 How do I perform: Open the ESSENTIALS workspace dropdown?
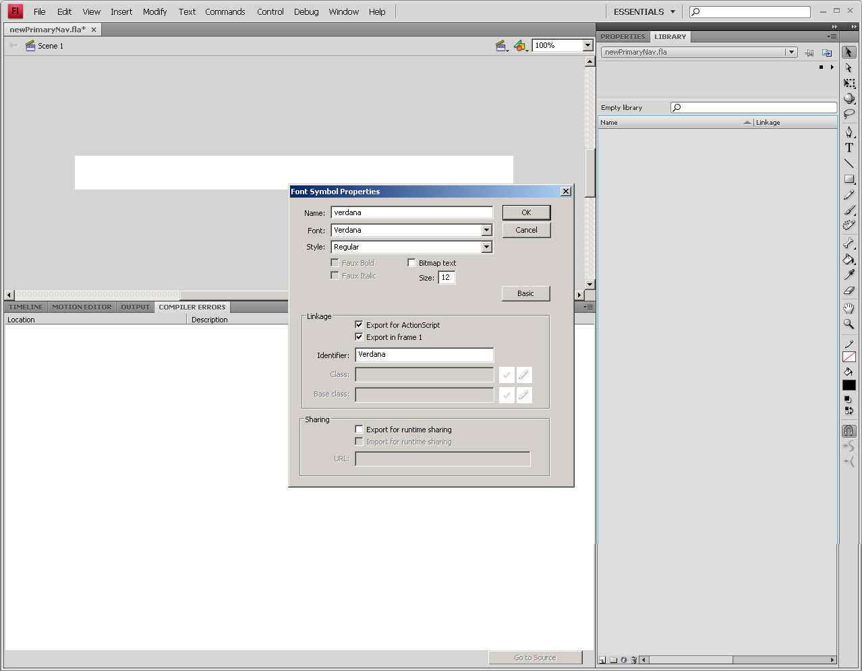pyautogui.click(x=644, y=11)
